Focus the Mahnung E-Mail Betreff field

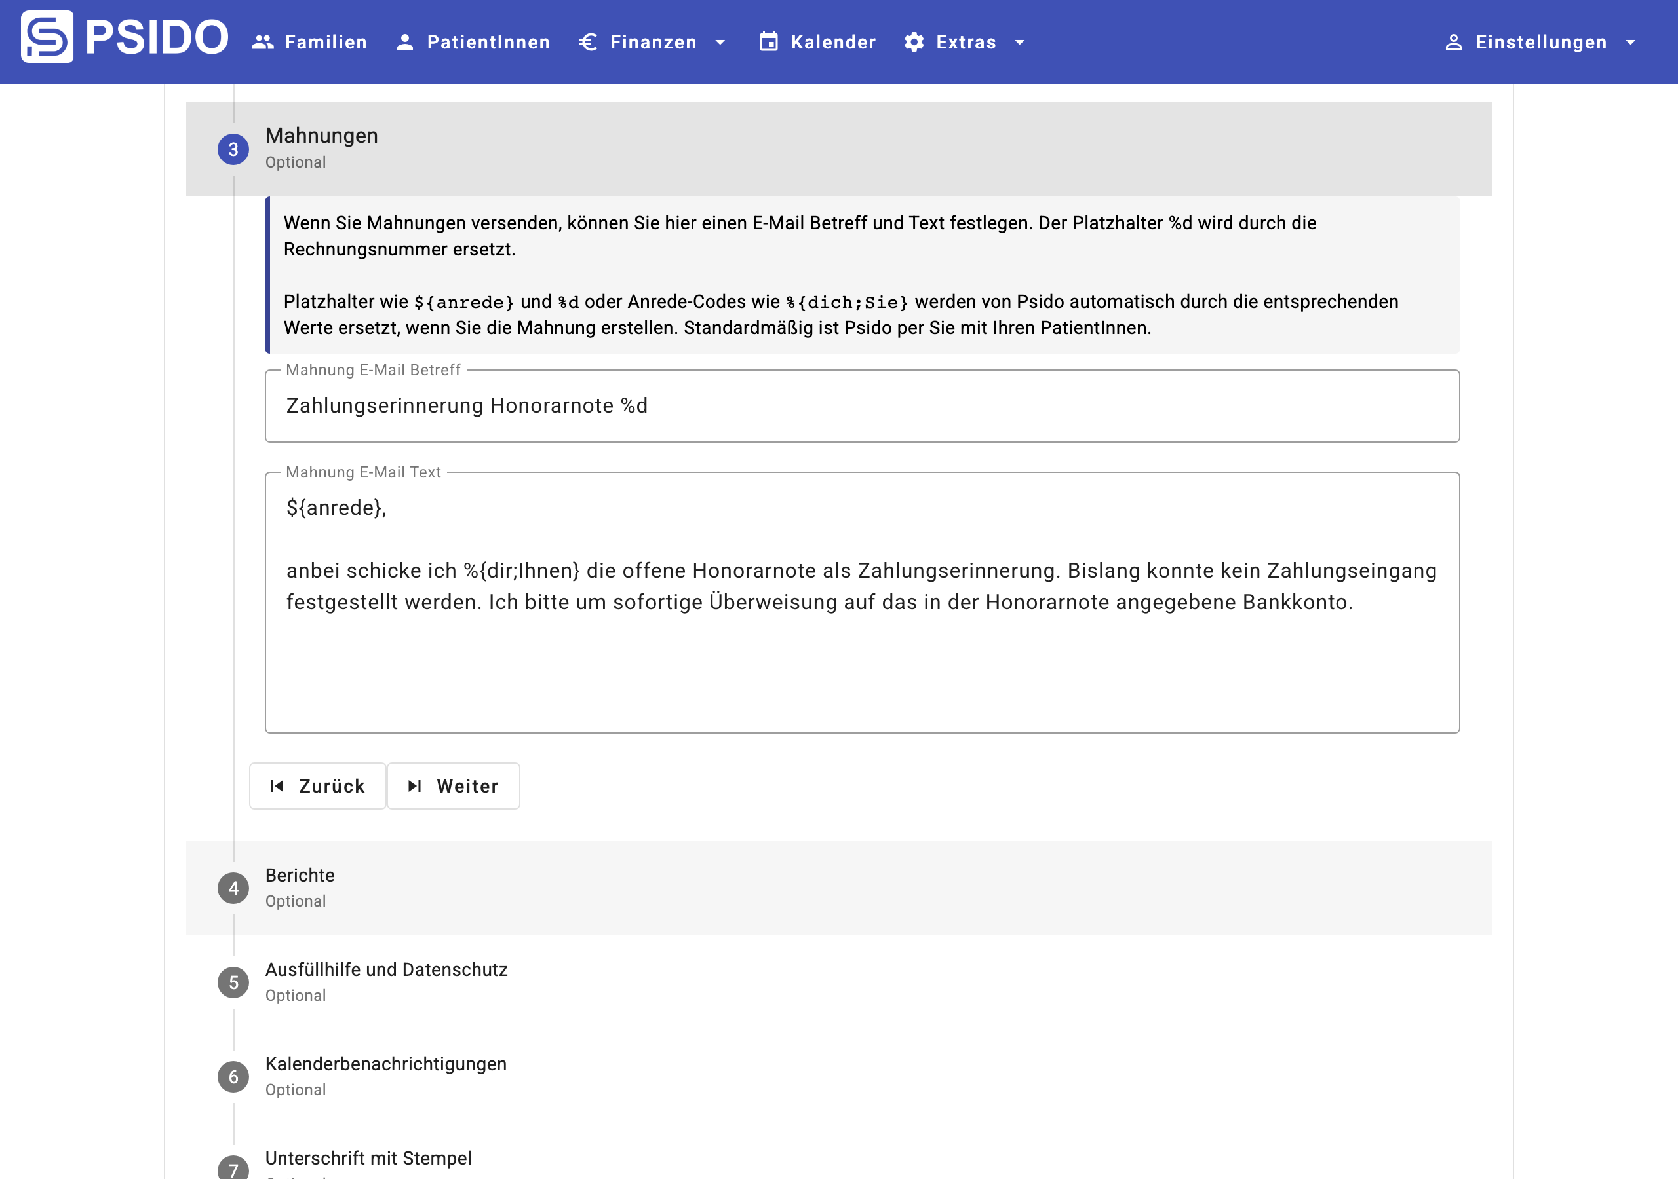point(861,406)
